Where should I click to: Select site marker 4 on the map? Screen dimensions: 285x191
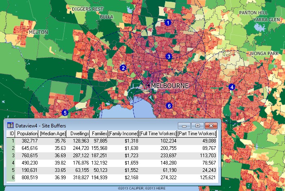coord(232,87)
